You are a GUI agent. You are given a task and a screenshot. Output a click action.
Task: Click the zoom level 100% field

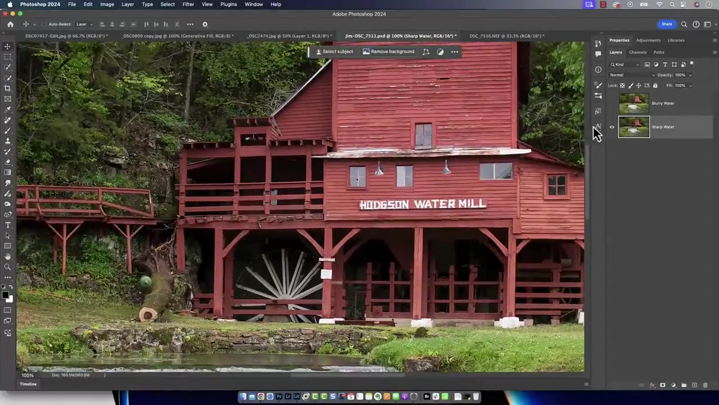click(28, 375)
